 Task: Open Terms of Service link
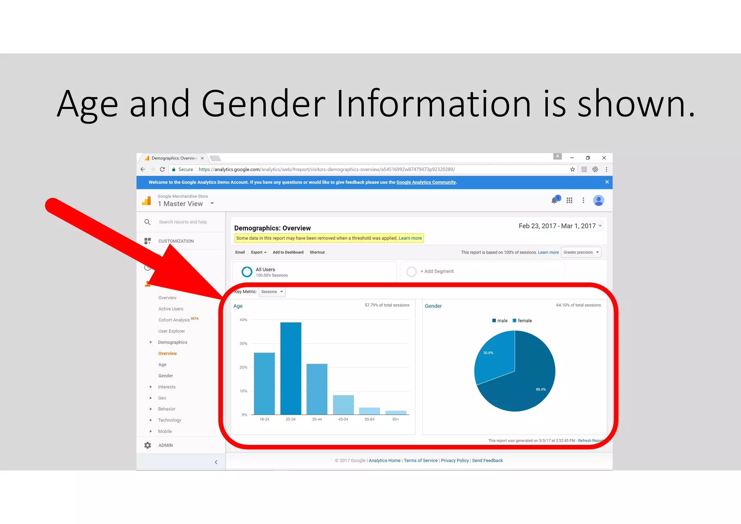coord(421,461)
